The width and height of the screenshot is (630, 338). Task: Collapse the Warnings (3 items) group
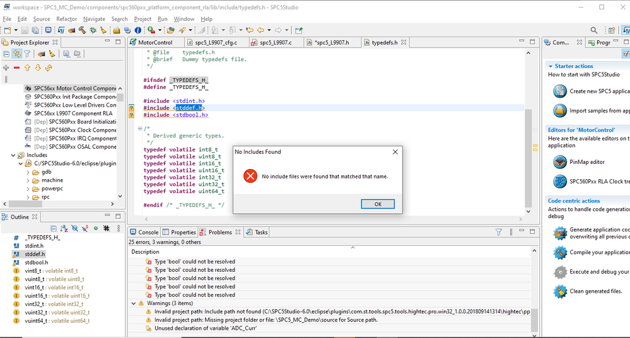pyautogui.click(x=134, y=303)
